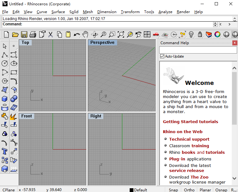Click the Save file icon in toolbar
The height and width of the screenshot is (192, 238).
coord(24,34)
